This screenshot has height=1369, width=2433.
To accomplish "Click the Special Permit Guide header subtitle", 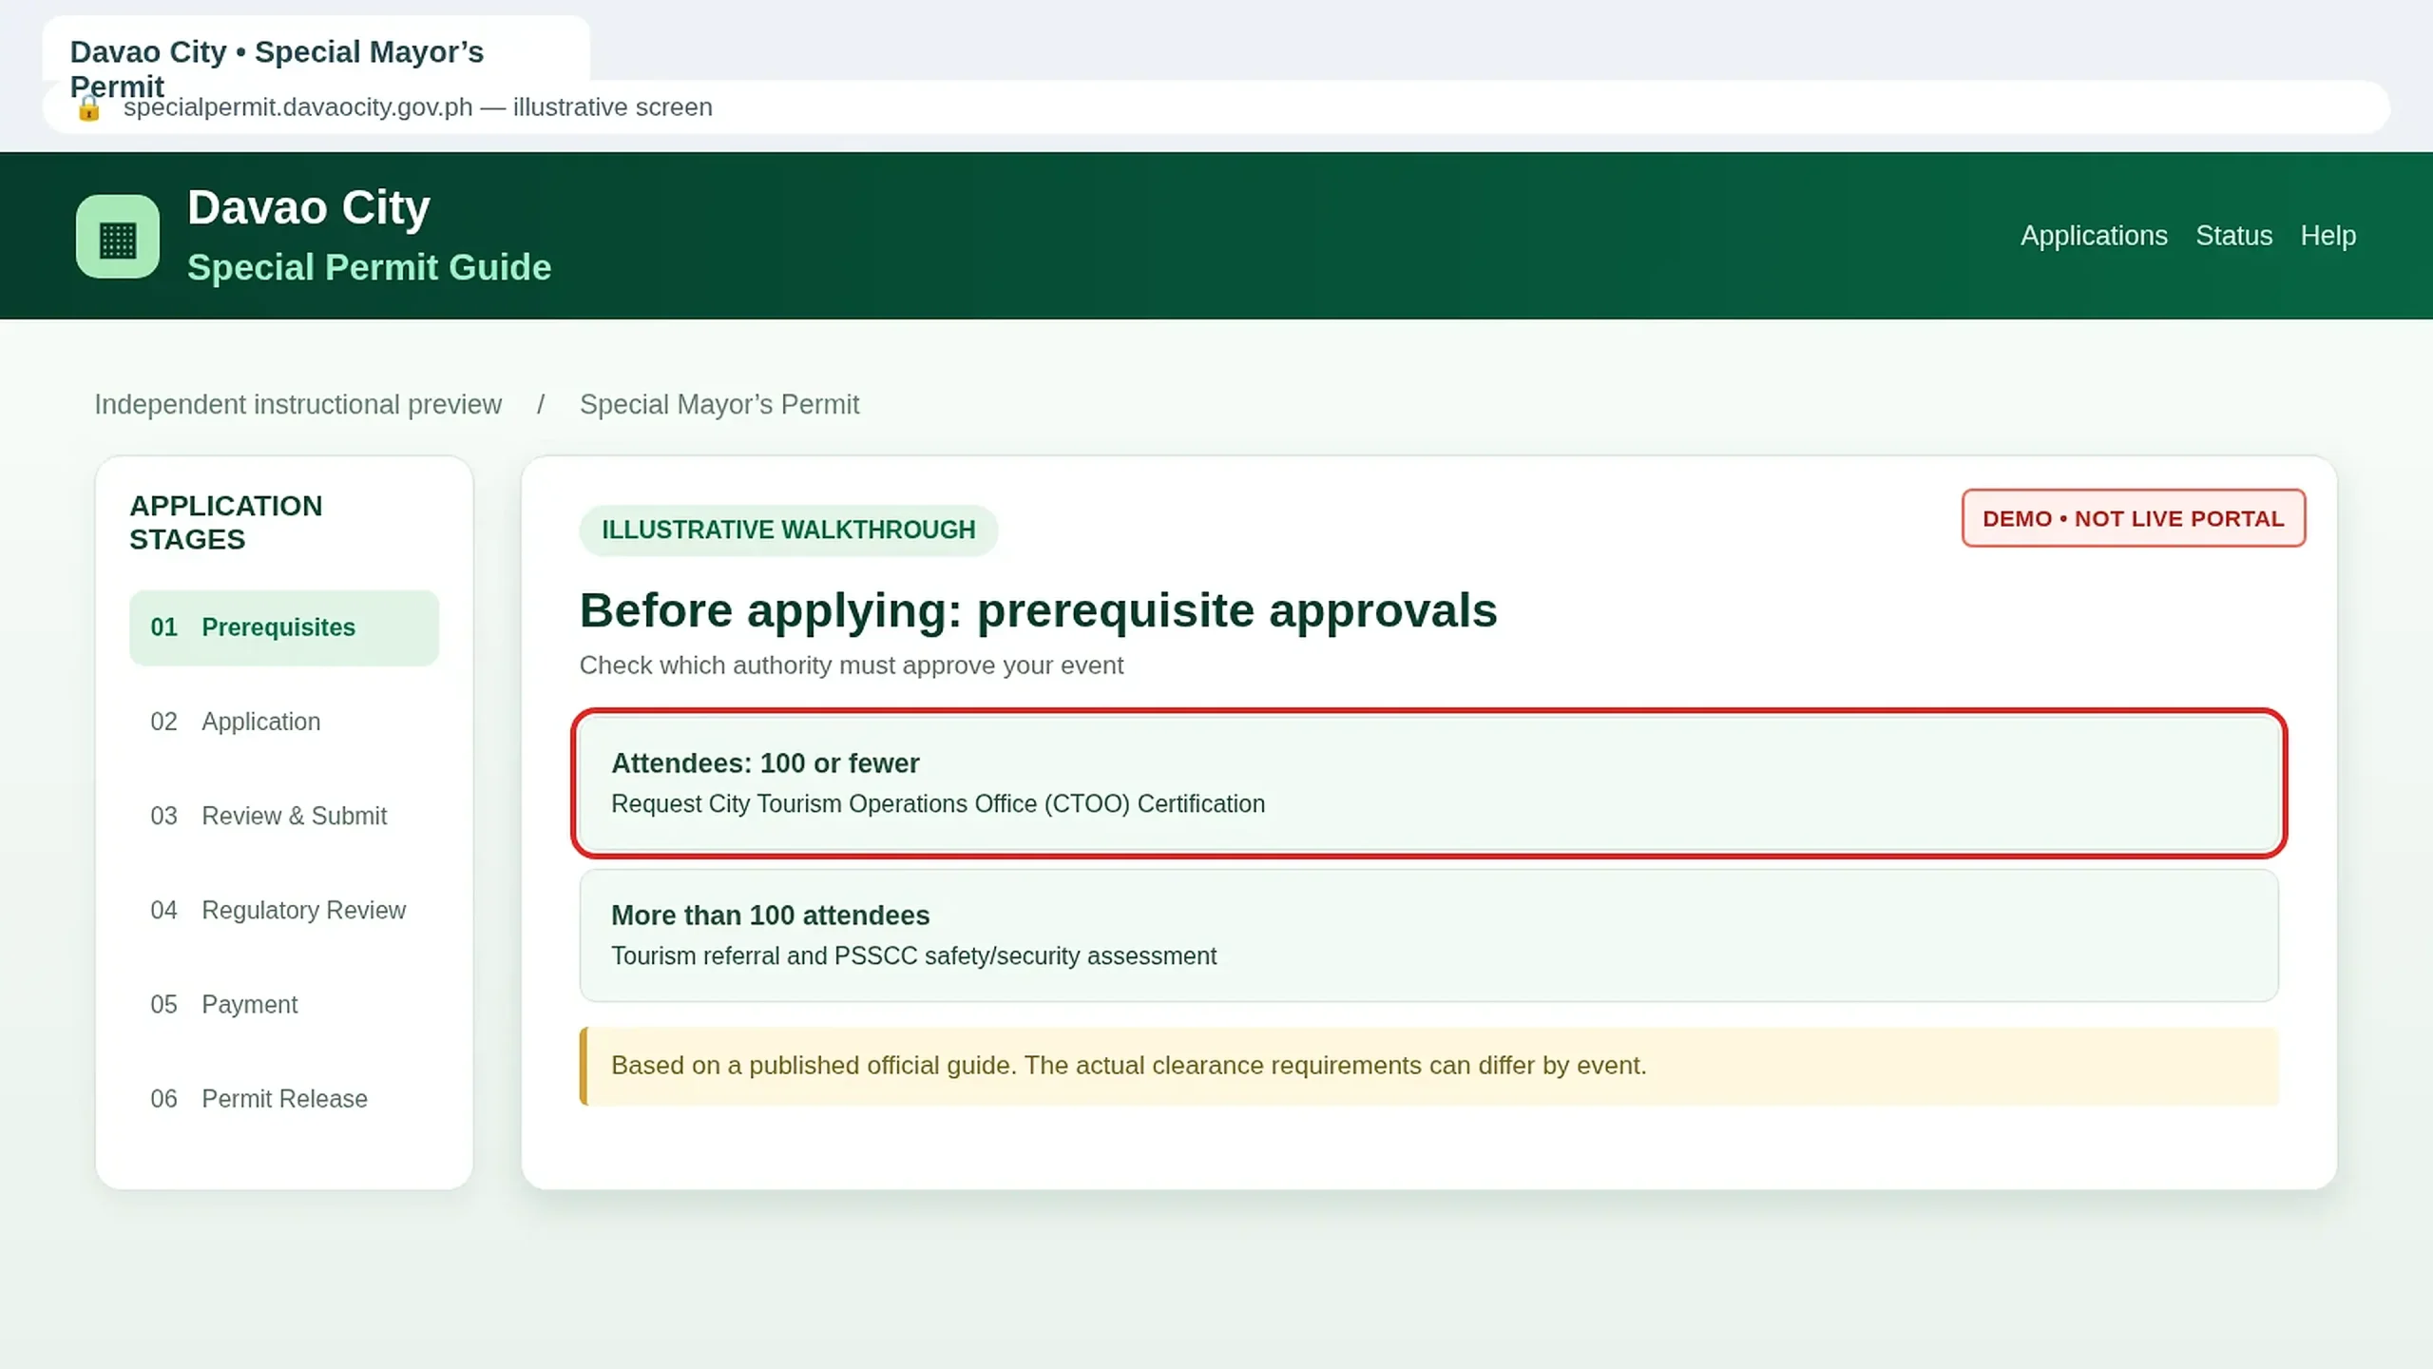I will coord(369,268).
